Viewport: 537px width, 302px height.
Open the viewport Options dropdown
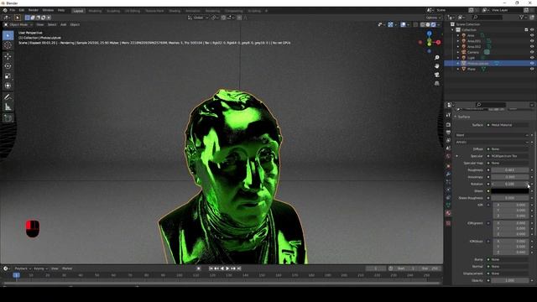434,18
